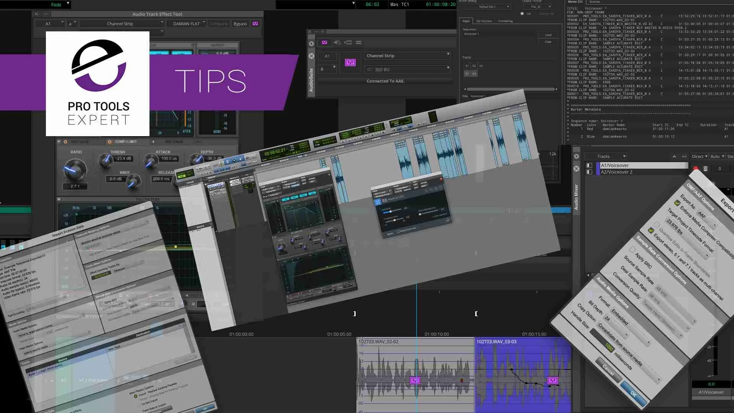Click the hamburger menu icon in AudioSuite toolbar
This screenshot has height=413, width=734.
(358, 42)
